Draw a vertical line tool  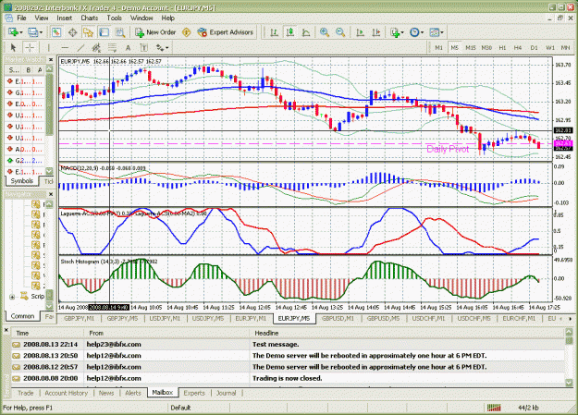(x=49, y=47)
